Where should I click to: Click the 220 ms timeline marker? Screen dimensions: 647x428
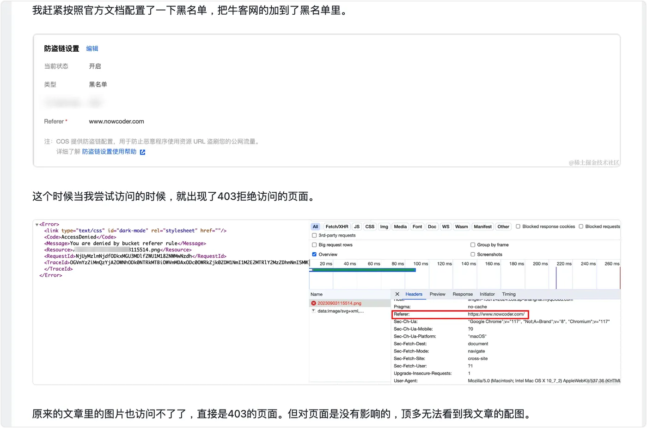564,264
